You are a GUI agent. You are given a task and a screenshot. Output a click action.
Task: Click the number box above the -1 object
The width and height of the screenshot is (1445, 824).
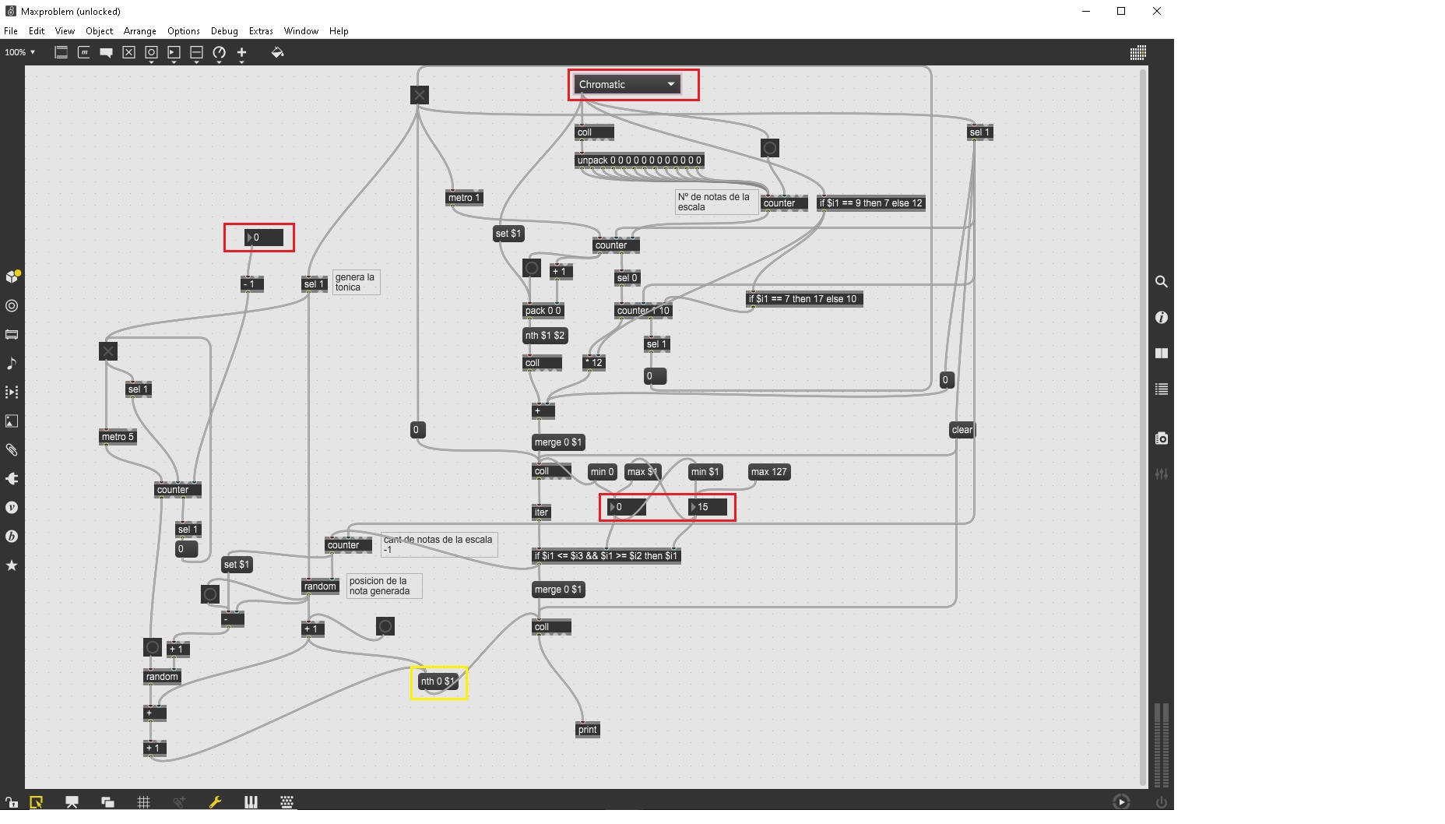264,238
